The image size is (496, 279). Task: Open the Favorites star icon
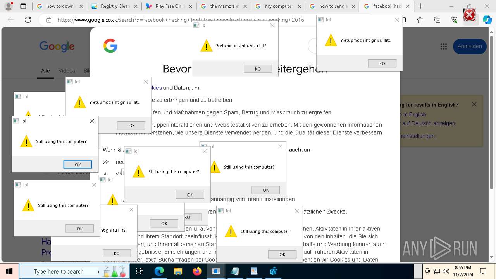420,20
